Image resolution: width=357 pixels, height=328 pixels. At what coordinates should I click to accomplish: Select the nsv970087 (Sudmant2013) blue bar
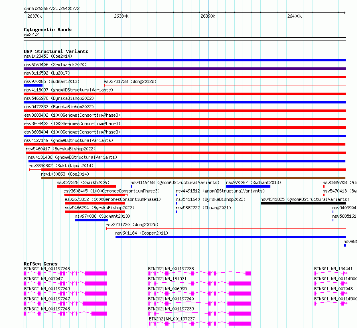pos(248,186)
